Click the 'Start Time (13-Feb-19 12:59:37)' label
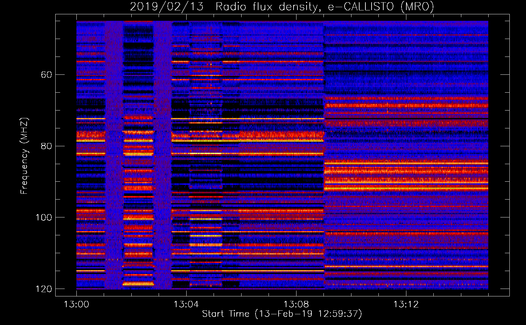Image resolution: width=526 pixels, height=325 pixels. [282, 314]
